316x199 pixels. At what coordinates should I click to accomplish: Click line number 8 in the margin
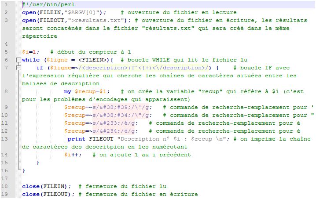pyautogui.click(x=6, y=91)
